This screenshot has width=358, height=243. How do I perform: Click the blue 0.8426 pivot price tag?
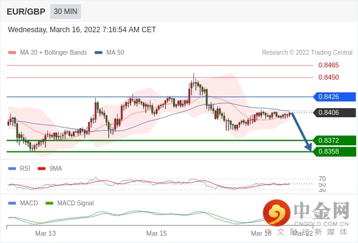[x=334, y=97]
